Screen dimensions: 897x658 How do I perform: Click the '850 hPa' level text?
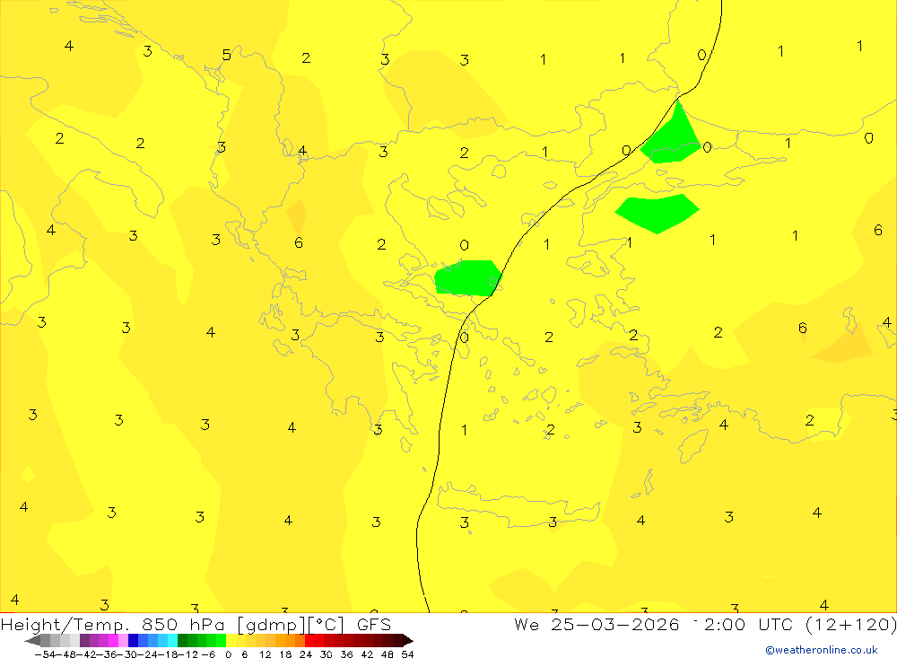183,624
